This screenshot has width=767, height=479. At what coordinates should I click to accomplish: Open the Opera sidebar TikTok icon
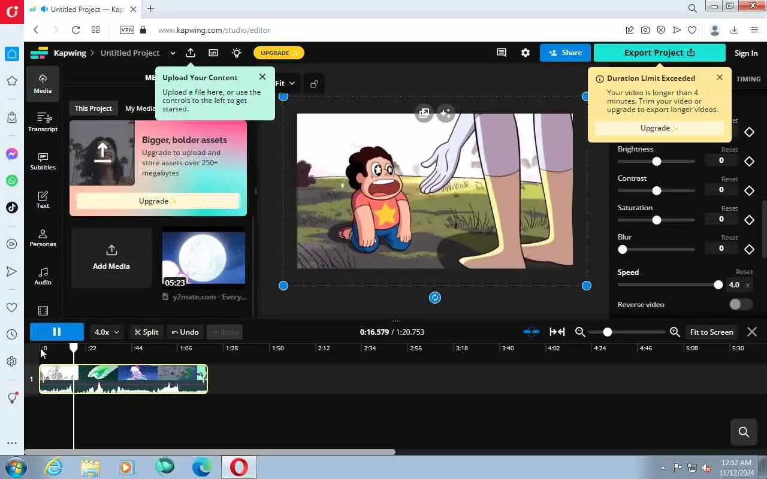click(x=11, y=207)
